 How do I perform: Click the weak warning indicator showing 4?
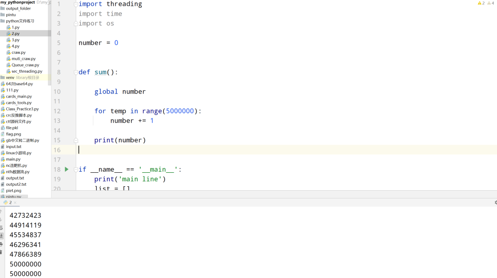(491, 3)
